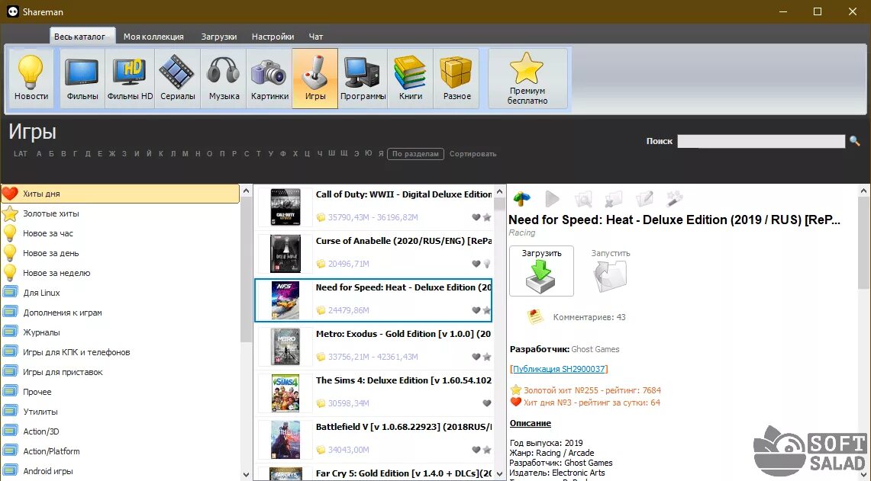Open the Настройки tab
Image resolution: width=871 pixels, height=481 pixels.
[x=273, y=37]
